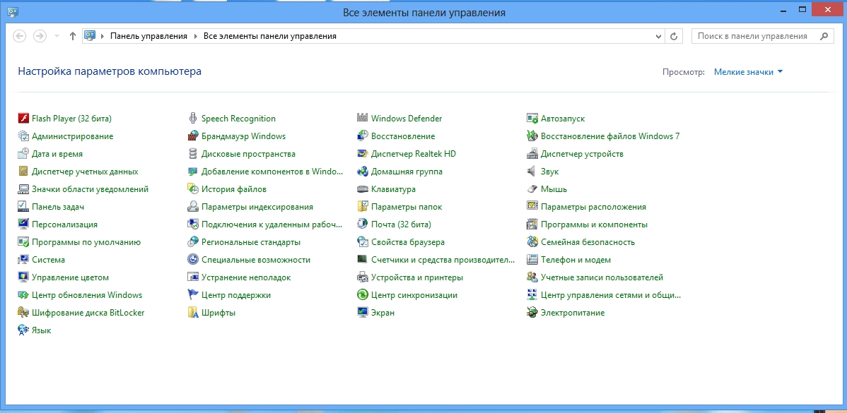Image resolution: width=847 pixels, height=413 pixels.
Task: Refresh the control panel view
Action: click(x=673, y=37)
